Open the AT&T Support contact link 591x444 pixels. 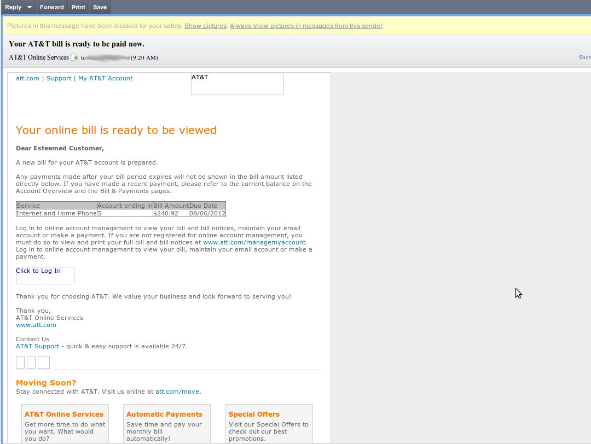pyautogui.click(x=37, y=346)
